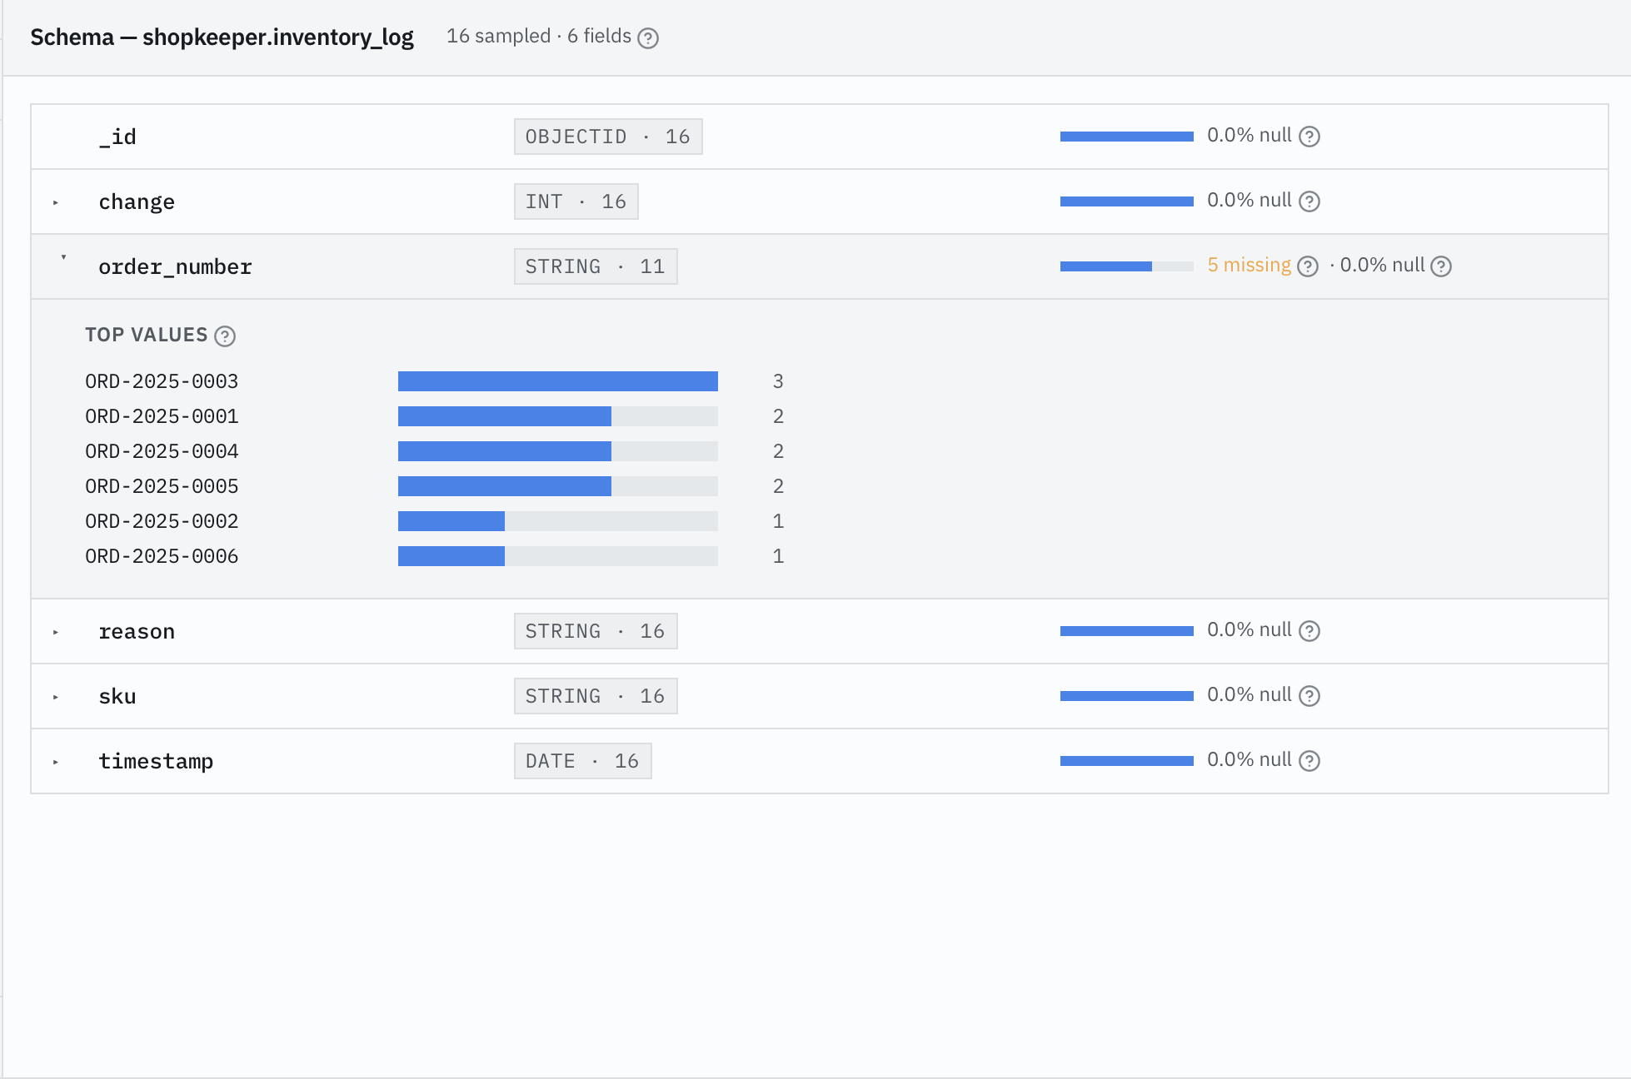Expand the change field row
This screenshot has width=1631, height=1079.
[56, 202]
